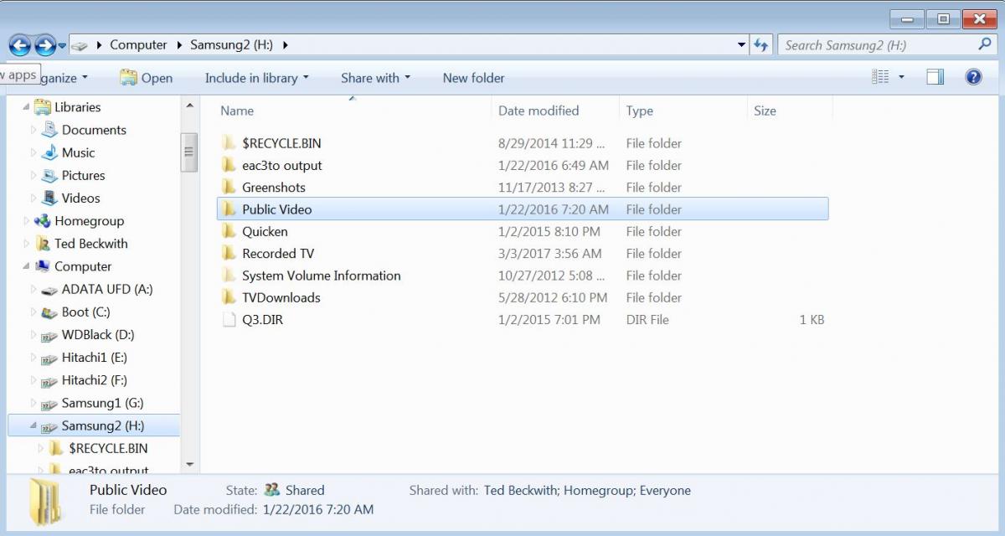Open the address bar history dropdown
The image size is (1005, 536).
click(742, 45)
